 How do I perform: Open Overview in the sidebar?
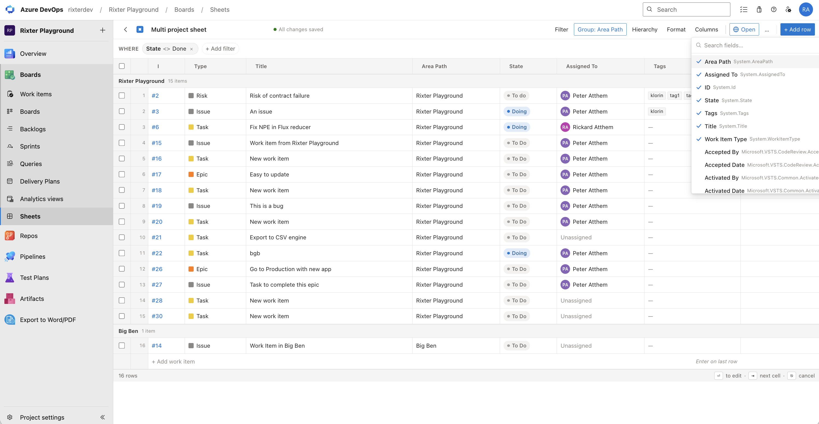pyautogui.click(x=57, y=53)
